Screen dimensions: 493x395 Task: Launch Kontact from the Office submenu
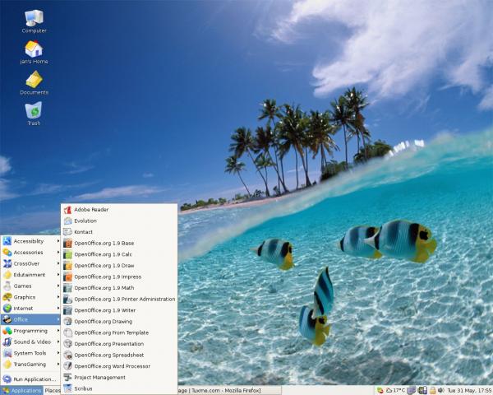coord(119,232)
